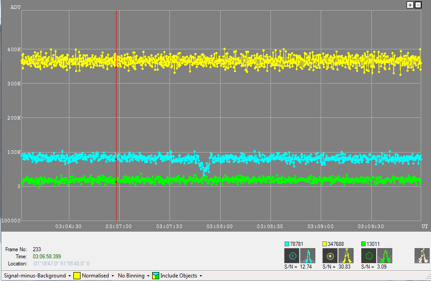Click the yellow swatch next to Normalised
Image resolution: width=431 pixels, height=281 pixels.
tap(77, 276)
